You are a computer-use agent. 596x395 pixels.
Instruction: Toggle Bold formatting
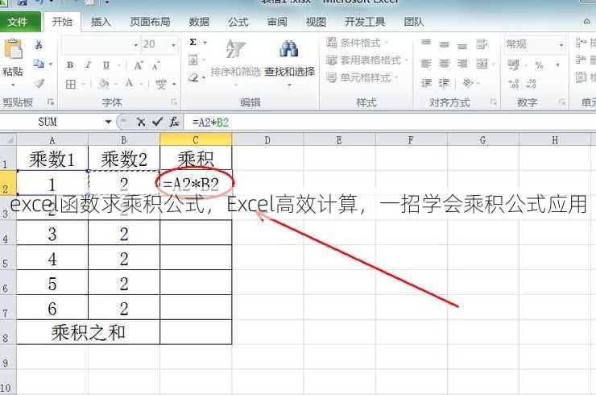coord(70,65)
